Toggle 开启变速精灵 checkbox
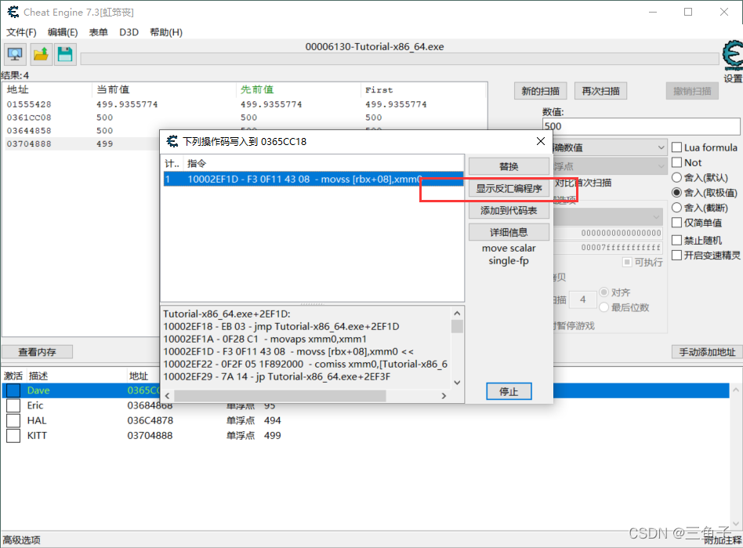 click(x=677, y=256)
